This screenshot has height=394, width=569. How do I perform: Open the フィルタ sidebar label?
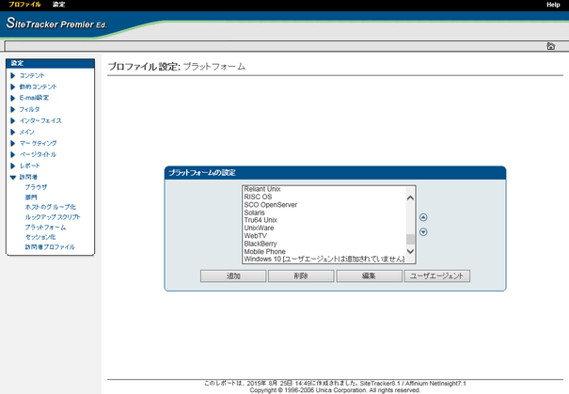(29, 109)
